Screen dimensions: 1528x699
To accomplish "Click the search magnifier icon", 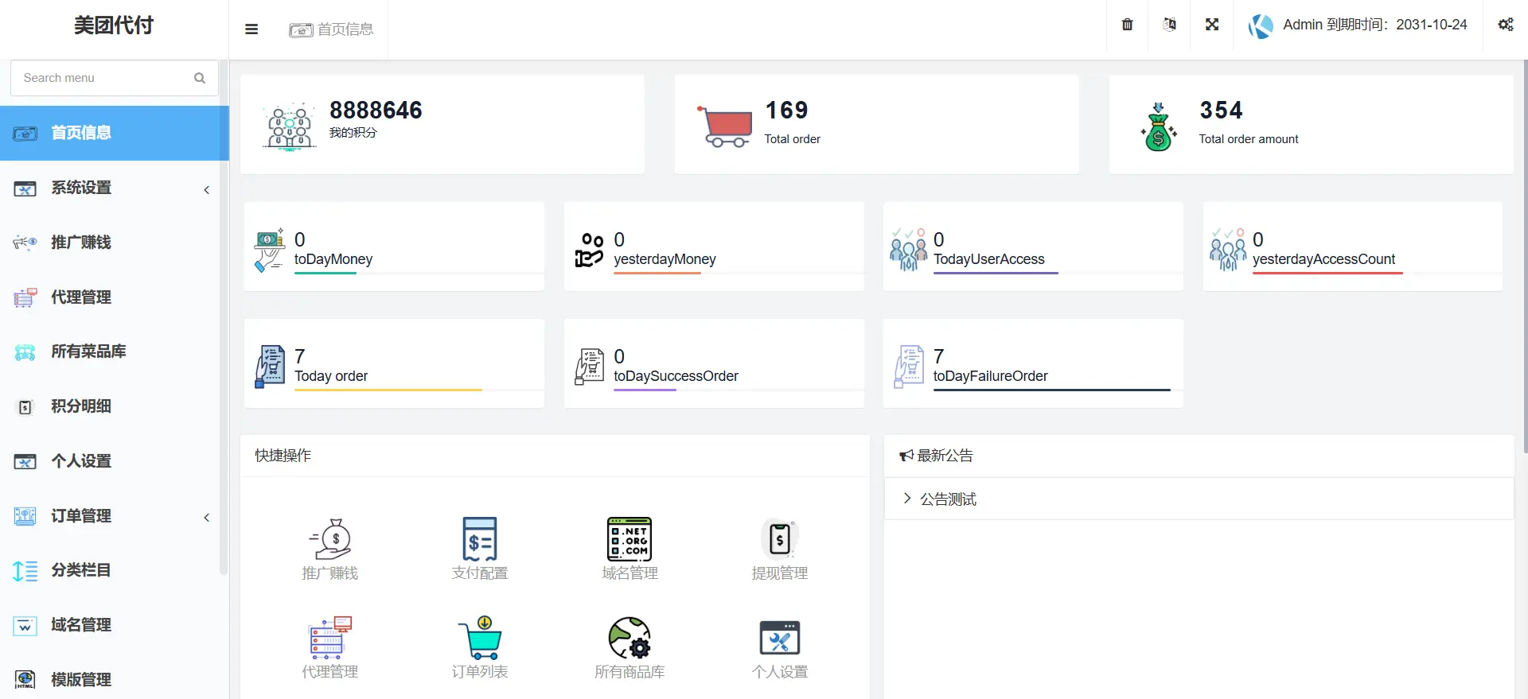I will [x=200, y=78].
